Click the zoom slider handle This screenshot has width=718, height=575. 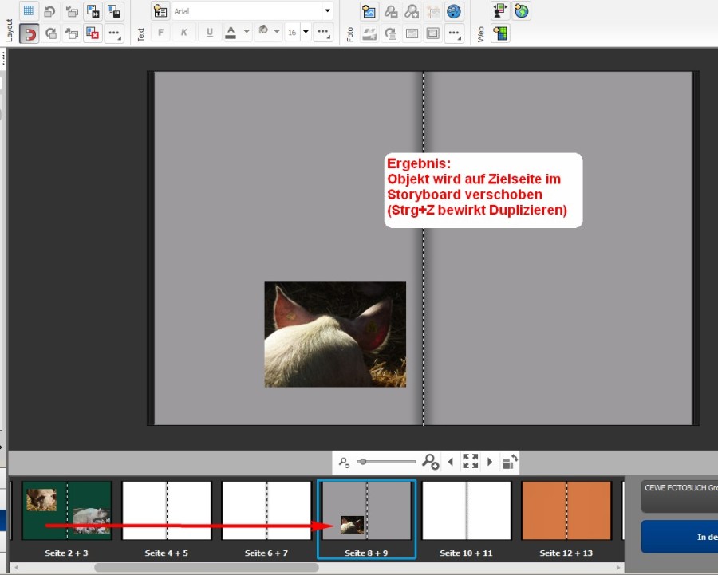[363, 461]
